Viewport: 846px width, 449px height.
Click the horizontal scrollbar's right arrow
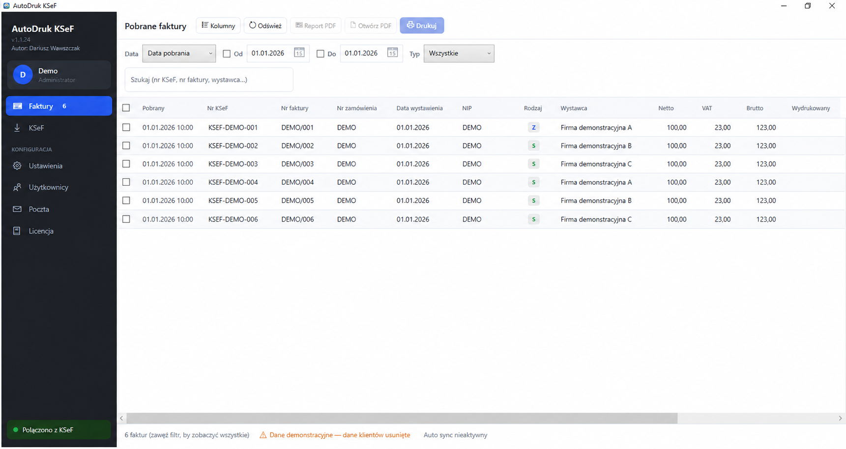(x=840, y=418)
